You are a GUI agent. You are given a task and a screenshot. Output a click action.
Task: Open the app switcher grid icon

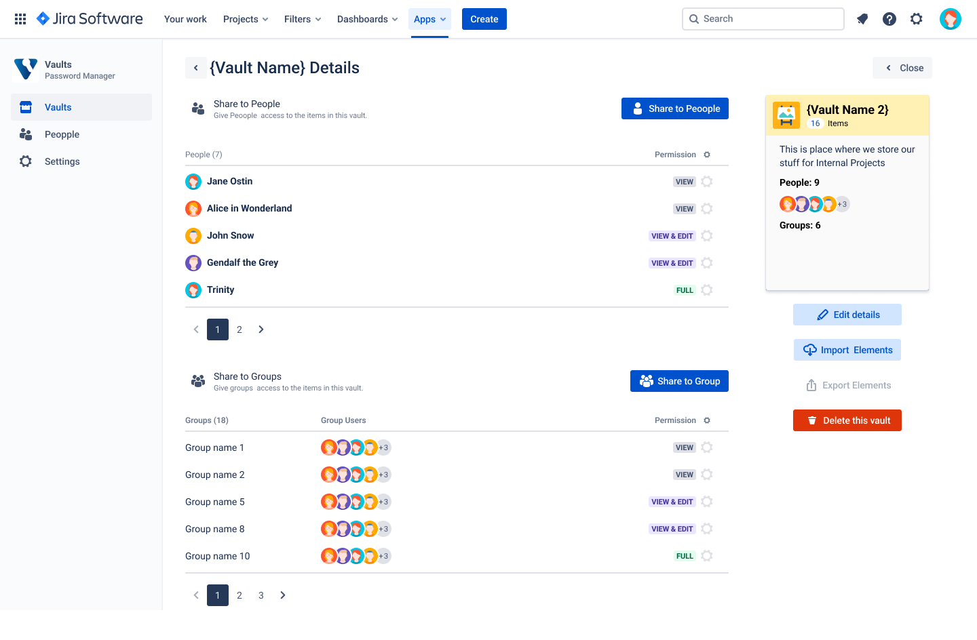click(20, 19)
